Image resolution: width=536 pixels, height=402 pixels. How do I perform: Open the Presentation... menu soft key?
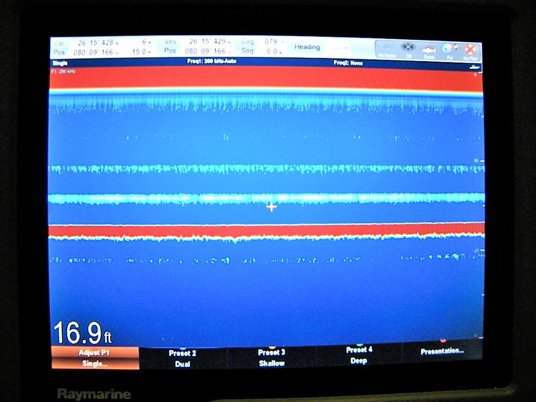(442, 351)
